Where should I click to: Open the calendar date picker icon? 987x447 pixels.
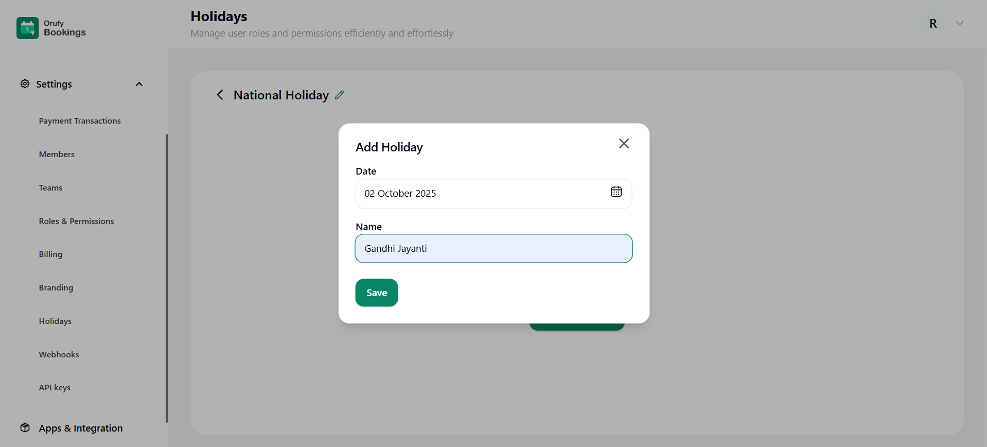616,192
